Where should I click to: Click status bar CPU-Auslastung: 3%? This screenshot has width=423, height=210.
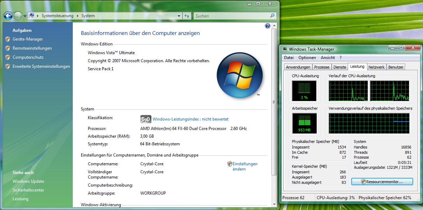coord(336,198)
